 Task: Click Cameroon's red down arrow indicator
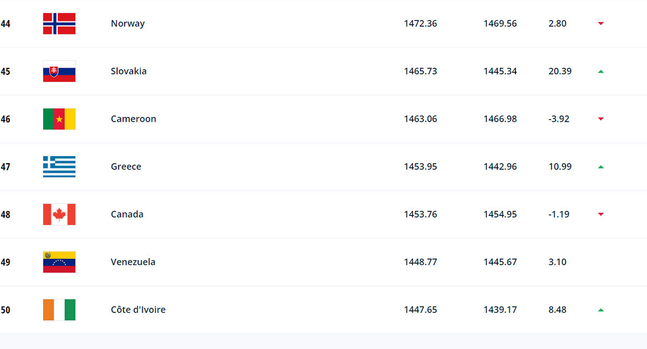coord(601,119)
